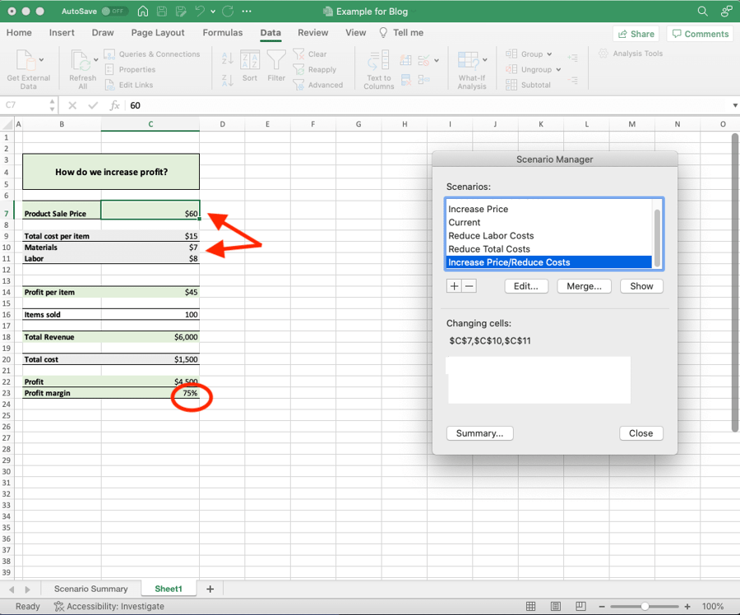This screenshot has width=740, height=615.
Task: Switch to the Formulas tab
Action: coord(222,33)
